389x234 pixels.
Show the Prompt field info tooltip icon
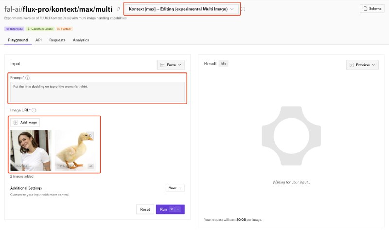[28, 78]
